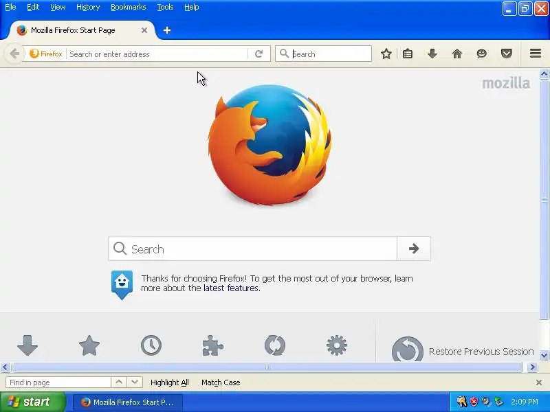Open the Bookmarks menu

[x=129, y=7]
